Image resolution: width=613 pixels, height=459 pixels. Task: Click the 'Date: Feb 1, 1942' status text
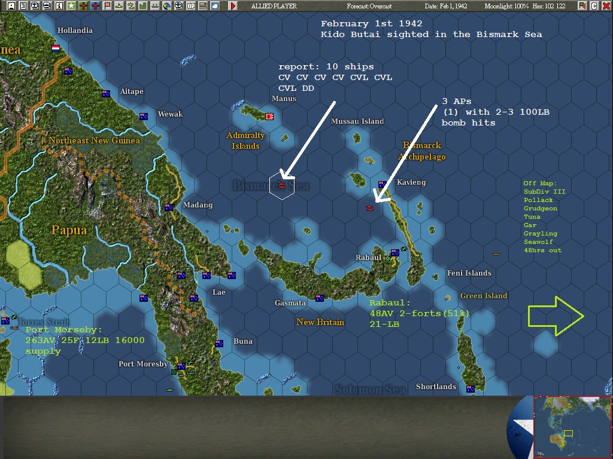(445, 6)
